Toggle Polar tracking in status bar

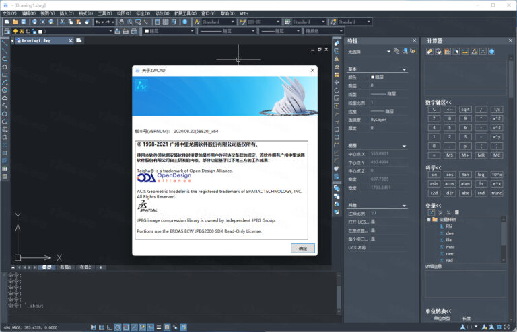(118, 327)
